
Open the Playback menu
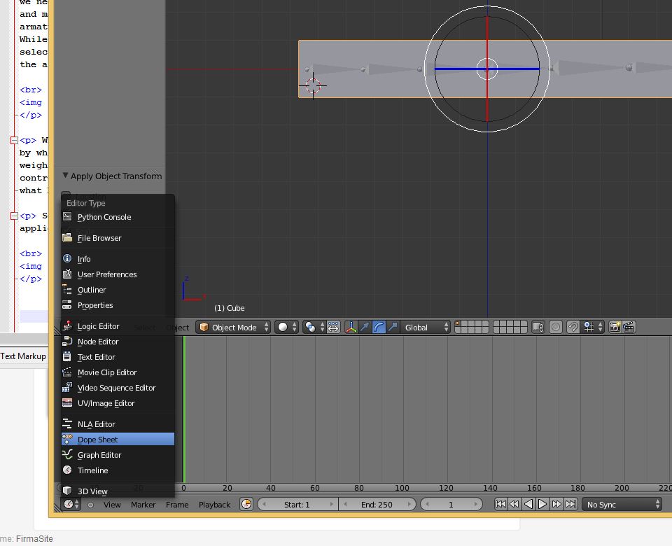(x=214, y=505)
